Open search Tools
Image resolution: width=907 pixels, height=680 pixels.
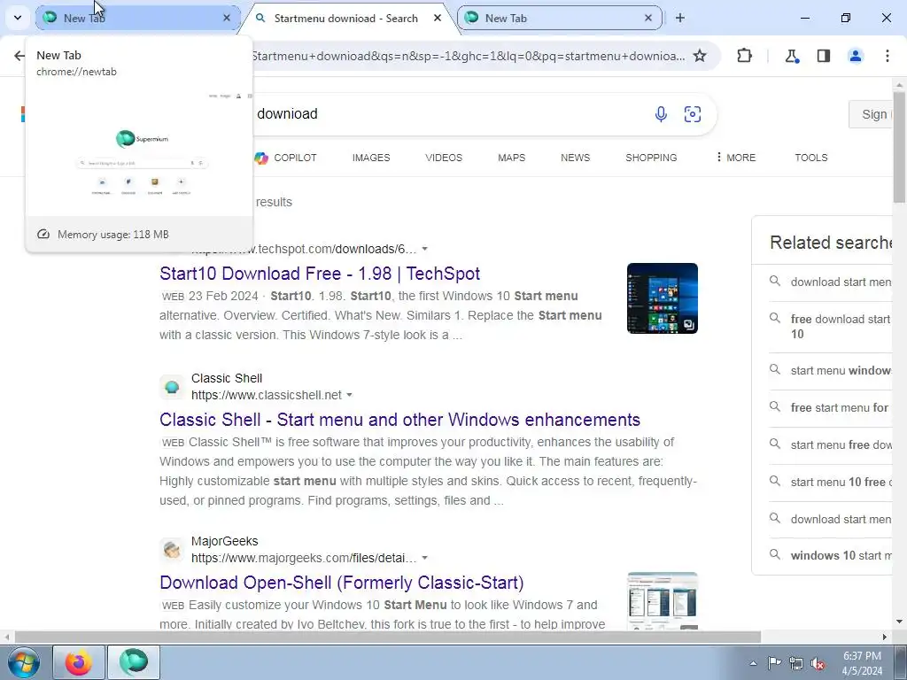(x=811, y=158)
